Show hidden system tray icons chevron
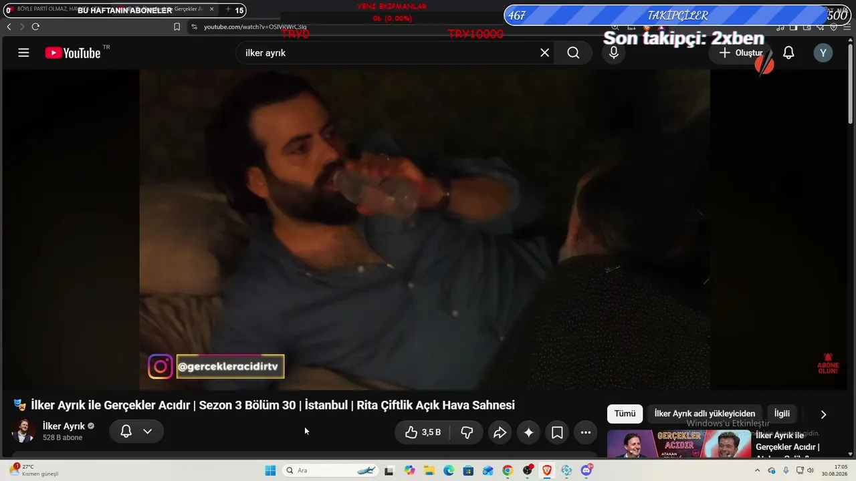Viewport: 856px width, 481px height. 757,470
